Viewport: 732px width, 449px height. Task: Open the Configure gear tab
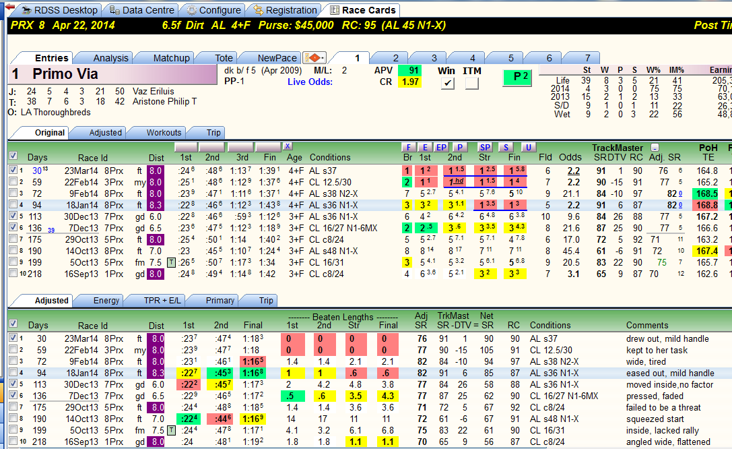214,10
